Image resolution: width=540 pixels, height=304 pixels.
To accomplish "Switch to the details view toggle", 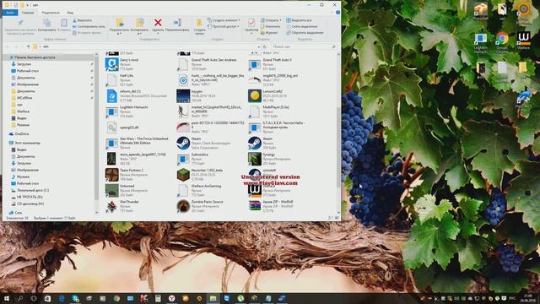I will point(331,218).
